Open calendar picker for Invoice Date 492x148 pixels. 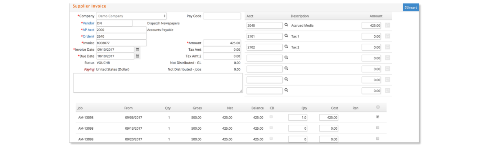coord(137,50)
